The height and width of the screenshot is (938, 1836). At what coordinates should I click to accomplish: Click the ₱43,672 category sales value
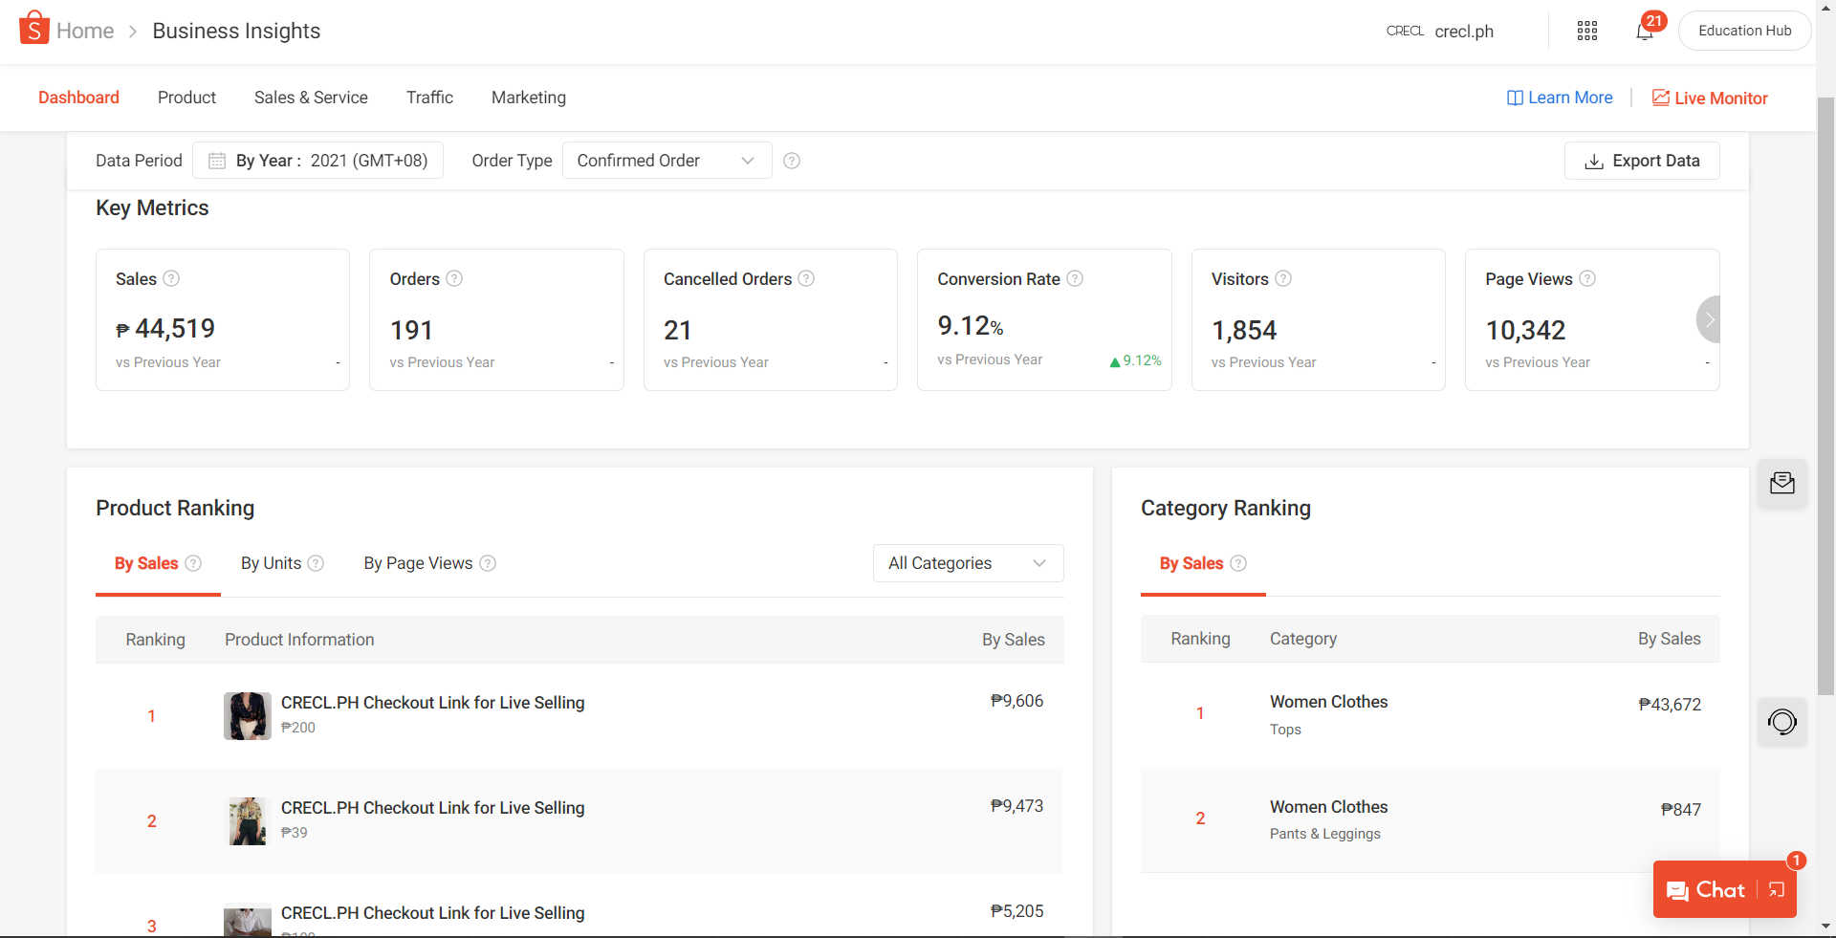pos(1670,705)
